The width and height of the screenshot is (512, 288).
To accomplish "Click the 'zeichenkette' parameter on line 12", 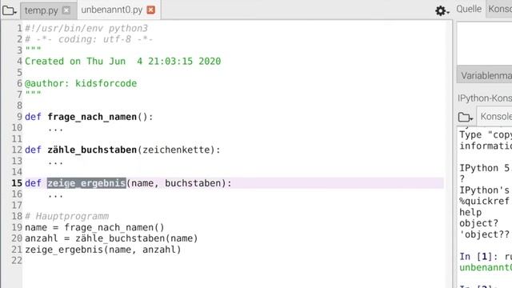I will (176, 150).
